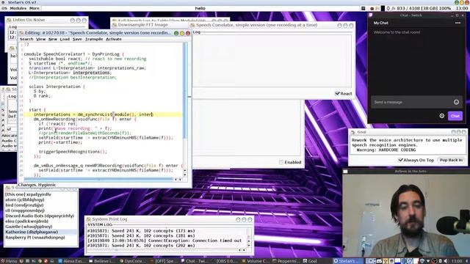Select 'bird (omdjrmzbjjv)' entry in list

(x=41, y=205)
